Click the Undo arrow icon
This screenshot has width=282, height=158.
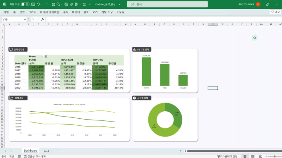tap(38, 4)
